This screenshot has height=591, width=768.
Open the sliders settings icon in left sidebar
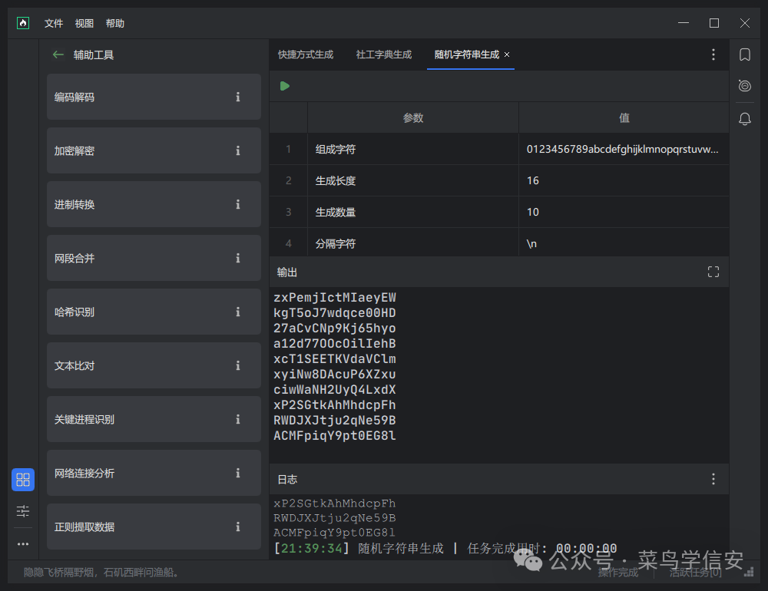coord(22,510)
